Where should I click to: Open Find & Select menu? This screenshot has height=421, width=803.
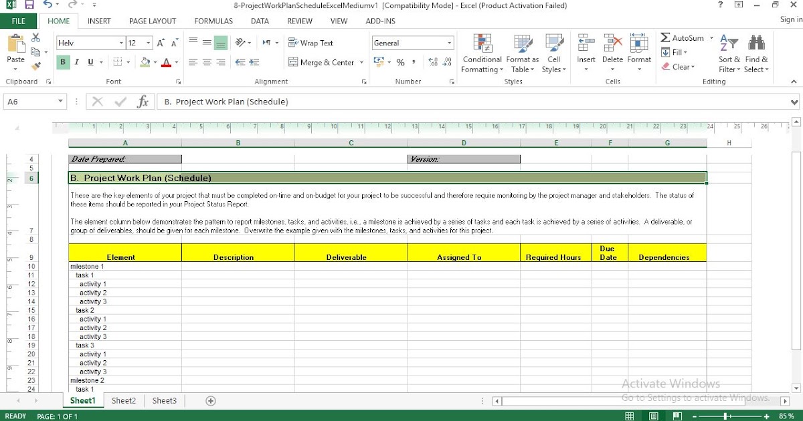point(756,53)
